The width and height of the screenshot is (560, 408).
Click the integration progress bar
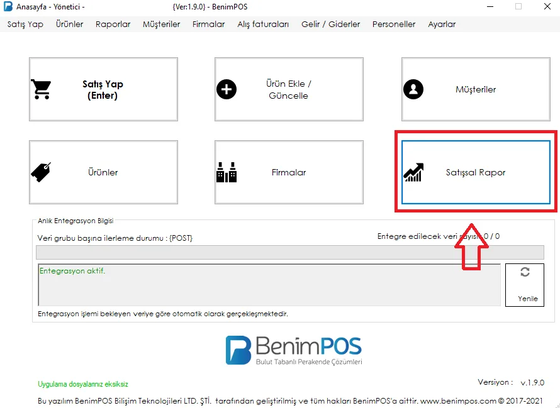tap(290, 252)
